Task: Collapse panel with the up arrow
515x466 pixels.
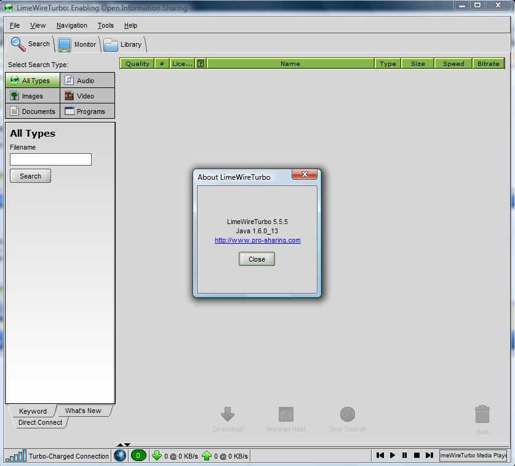Action: (120, 444)
